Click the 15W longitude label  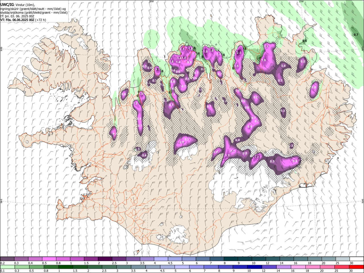pyautogui.click(x=301, y=1)
